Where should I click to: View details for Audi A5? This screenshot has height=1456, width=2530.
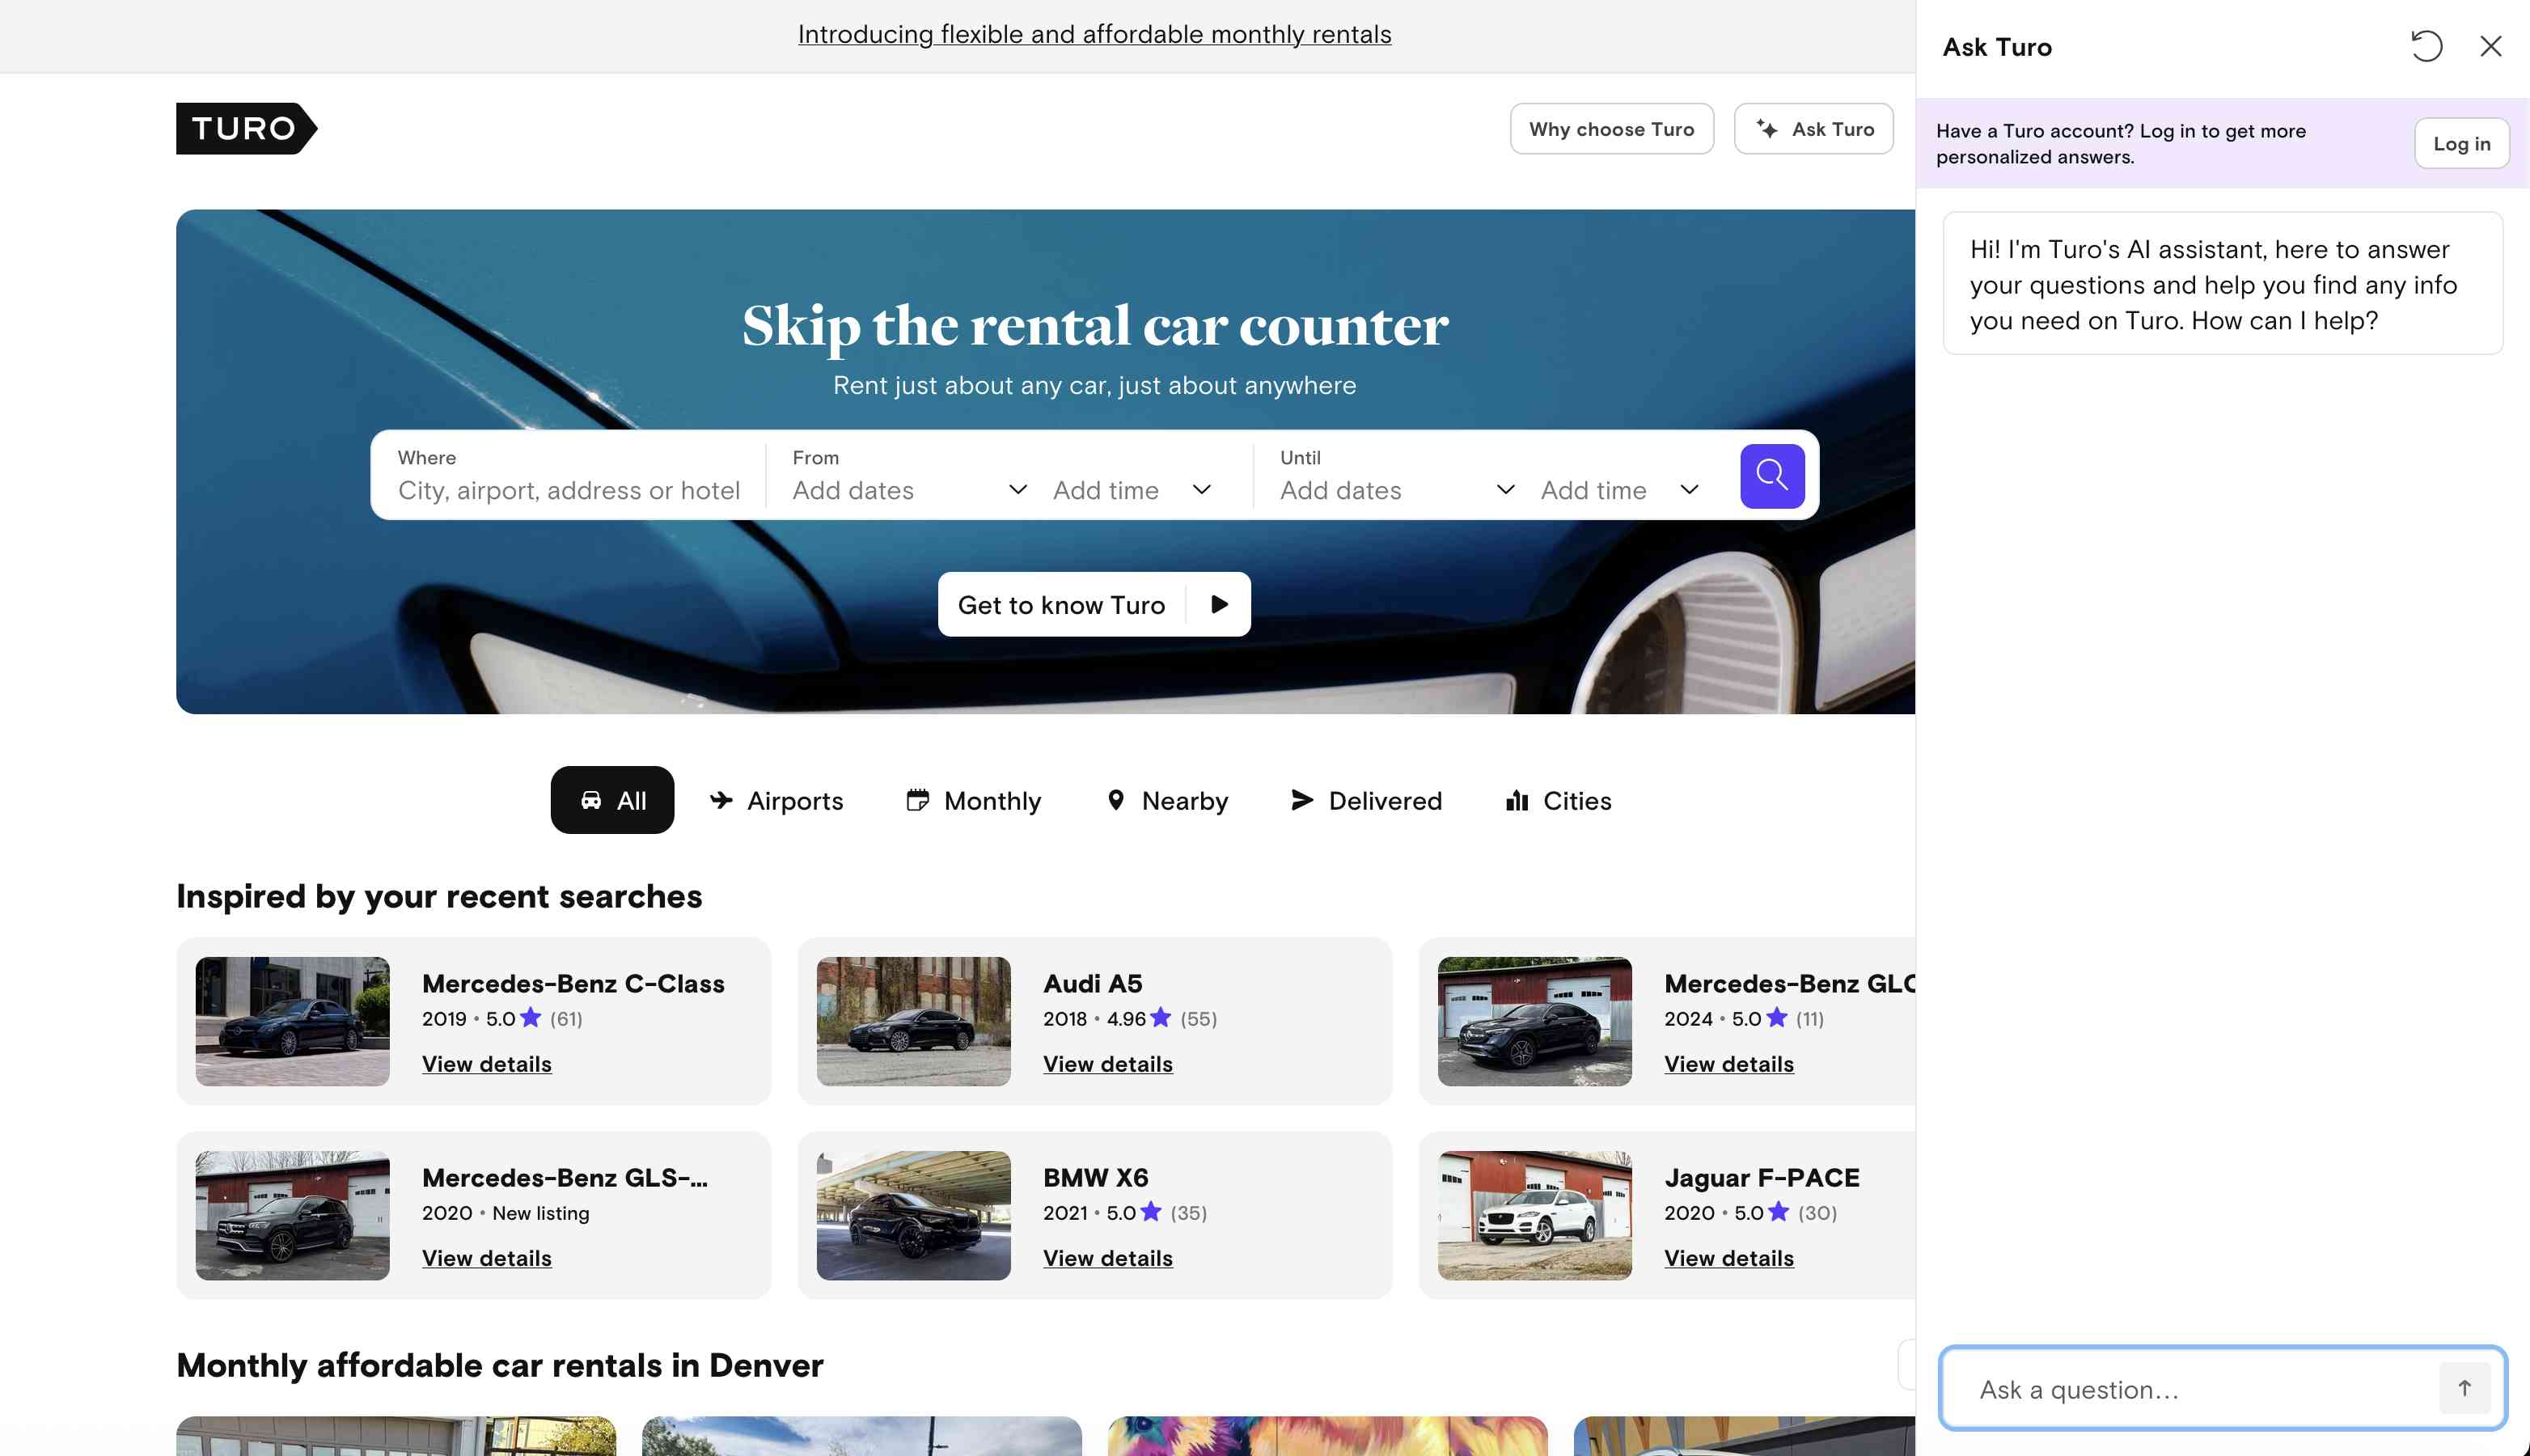pyautogui.click(x=1107, y=1064)
